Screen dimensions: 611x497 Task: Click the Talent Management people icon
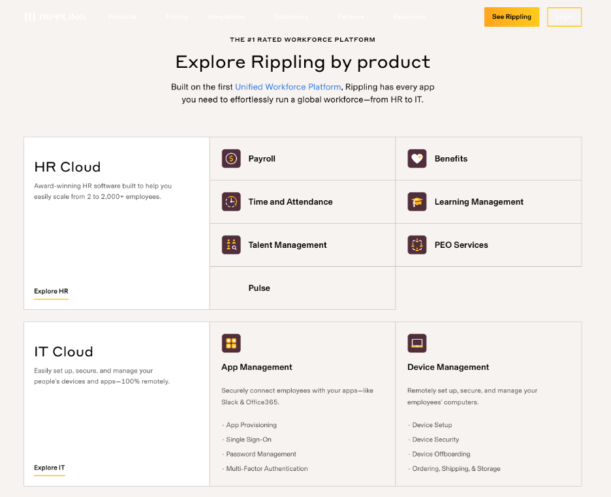coord(231,245)
